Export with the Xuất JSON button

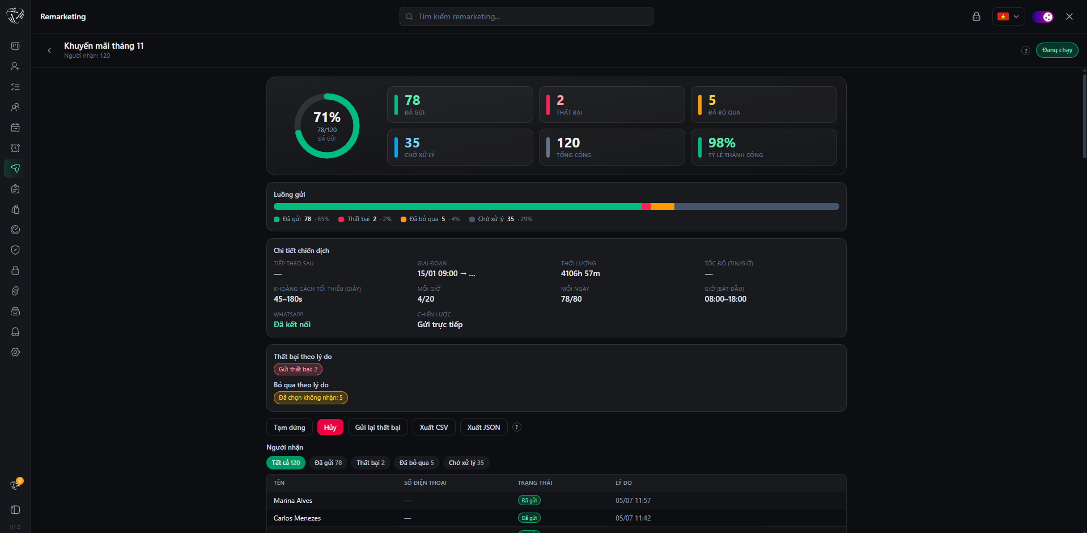coord(483,428)
